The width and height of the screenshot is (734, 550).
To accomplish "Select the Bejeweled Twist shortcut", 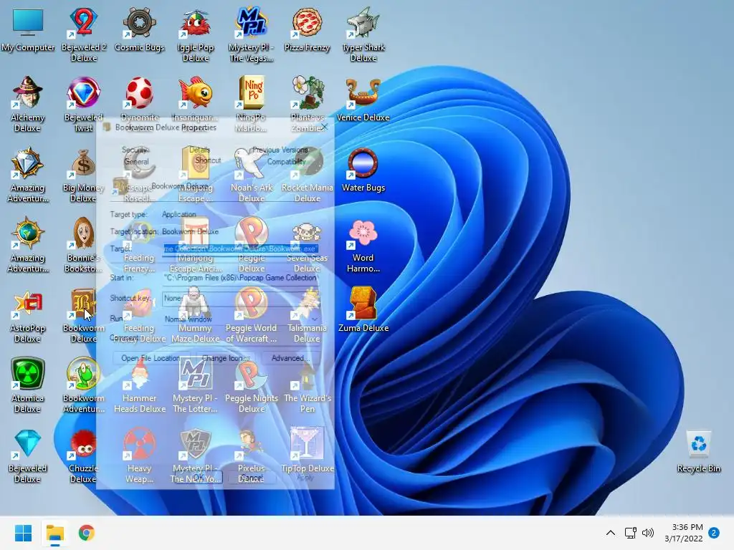I will tap(84, 105).
